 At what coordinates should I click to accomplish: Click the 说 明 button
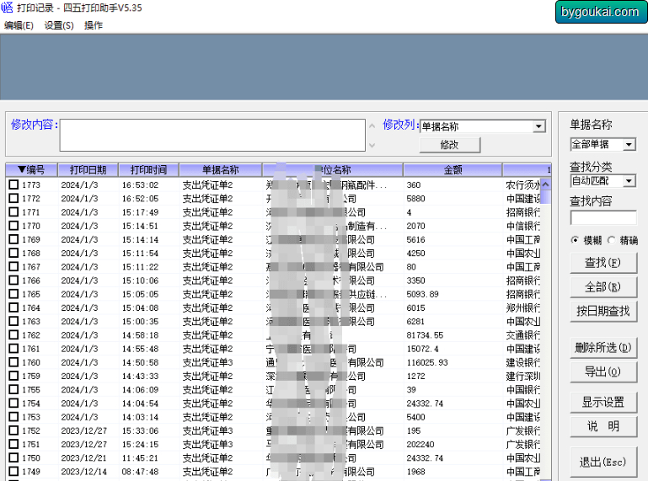[603, 426]
